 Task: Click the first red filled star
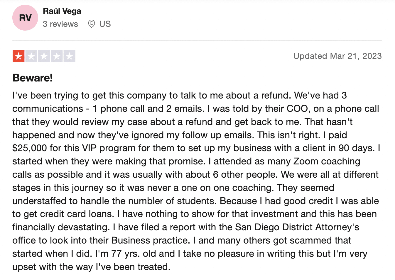click(x=18, y=56)
